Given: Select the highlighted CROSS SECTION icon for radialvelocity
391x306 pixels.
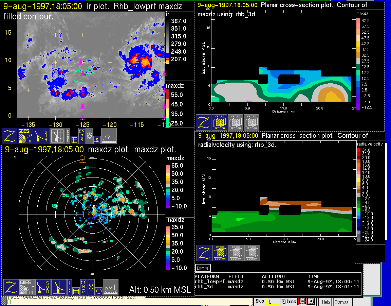Looking at the screenshot, I should tap(220, 253).
